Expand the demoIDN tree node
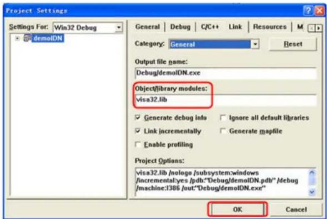Viewport: 327px width, 219px height. tap(17, 38)
